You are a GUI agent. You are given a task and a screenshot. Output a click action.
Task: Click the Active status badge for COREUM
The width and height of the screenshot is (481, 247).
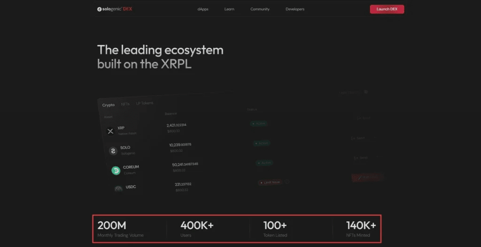264,163
